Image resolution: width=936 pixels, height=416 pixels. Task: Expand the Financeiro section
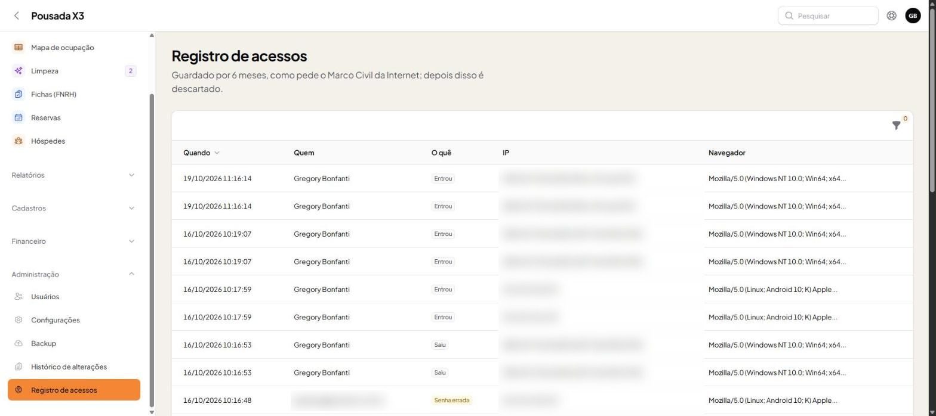coord(74,241)
